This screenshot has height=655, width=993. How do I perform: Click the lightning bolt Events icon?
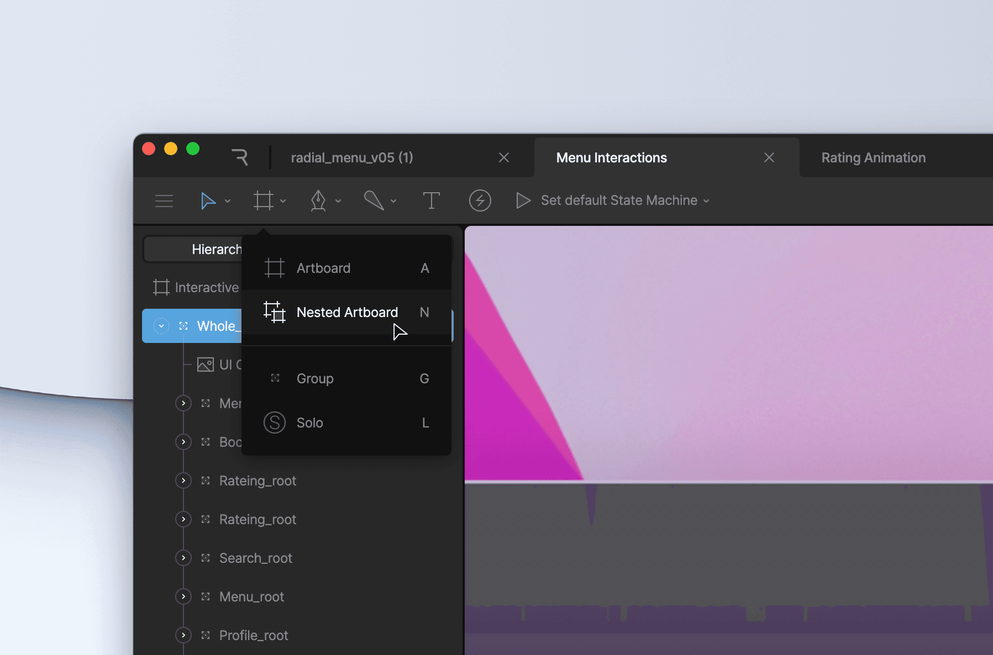pos(480,200)
